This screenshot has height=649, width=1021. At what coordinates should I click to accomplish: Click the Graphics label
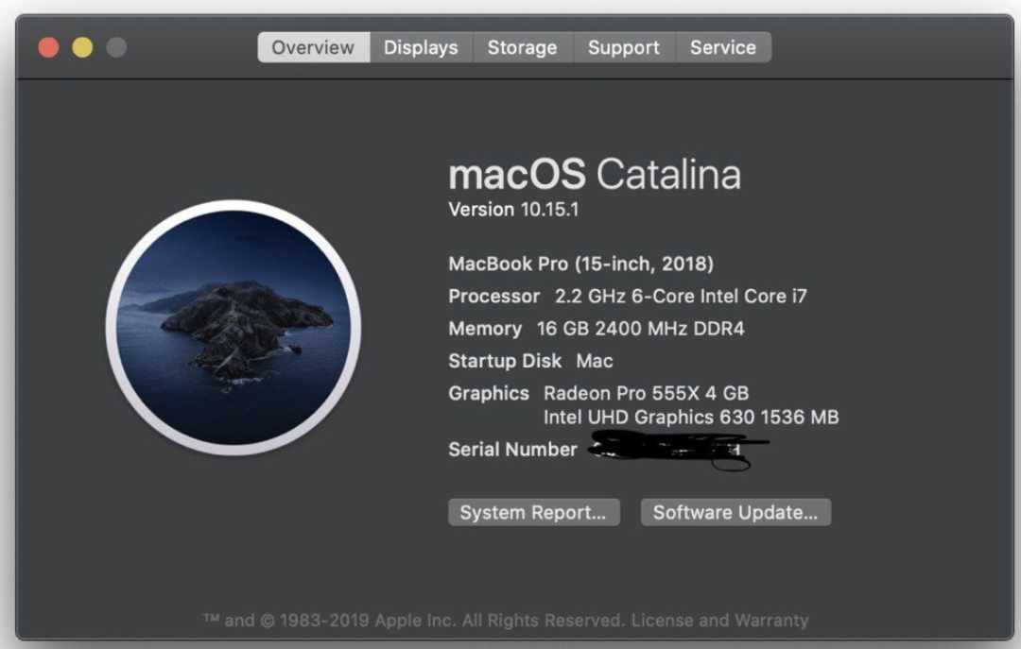click(x=489, y=393)
